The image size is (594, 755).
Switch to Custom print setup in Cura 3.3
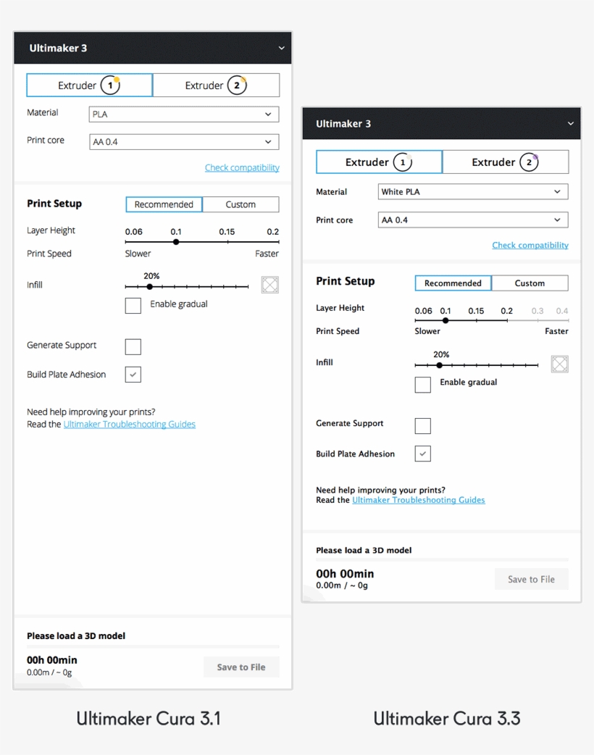point(530,283)
